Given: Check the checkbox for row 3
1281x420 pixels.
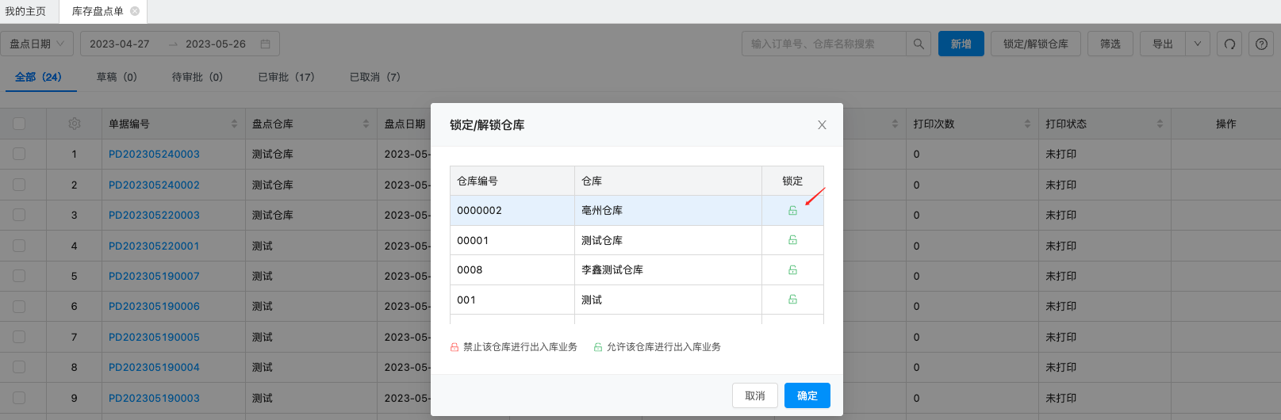Looking at the screenshot, I should [19, 215].
